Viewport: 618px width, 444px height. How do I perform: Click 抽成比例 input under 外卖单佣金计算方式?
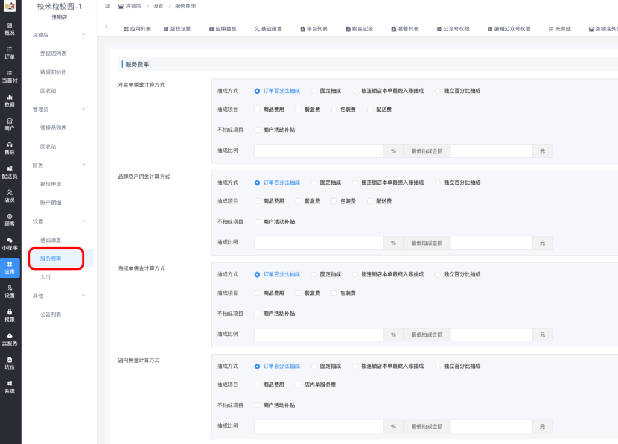click(319, 151)
